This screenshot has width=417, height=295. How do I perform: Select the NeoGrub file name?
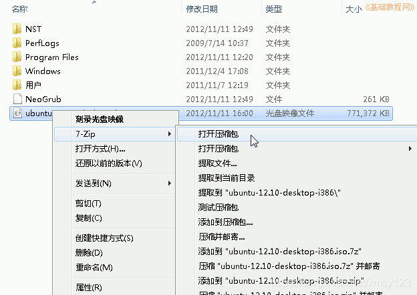[43, 99]
